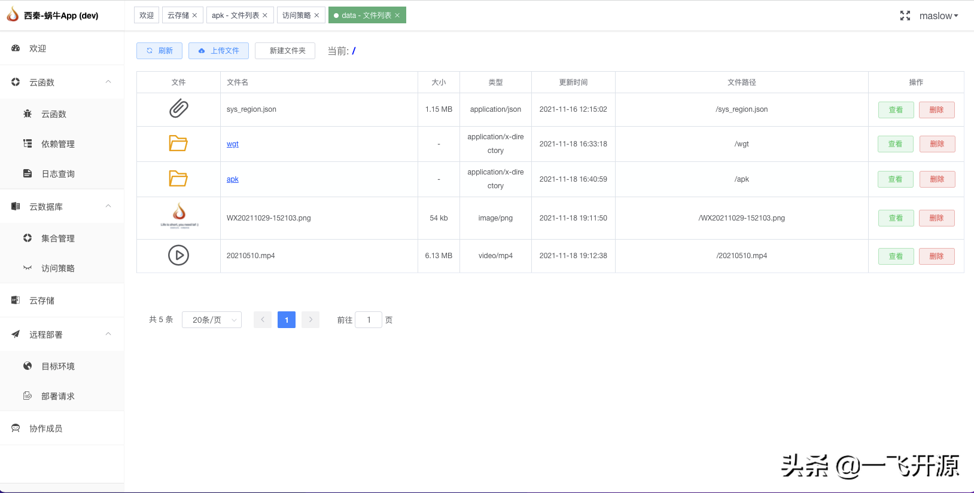974x493 pixels.
Task: Open the apk folder link
Action: pyautogui.click(x=233, y=179)
